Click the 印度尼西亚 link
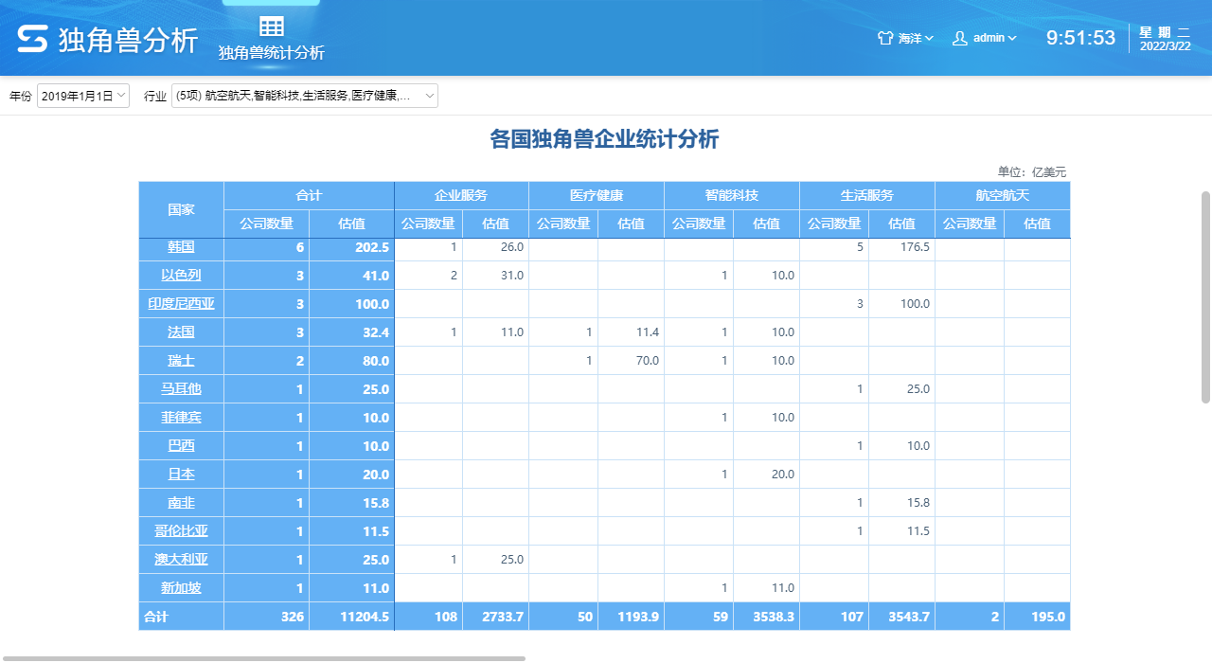The height and width of the screenshot is (663, 1212). (x=181, y=304)
